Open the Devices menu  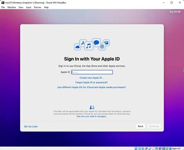(38, 7)
